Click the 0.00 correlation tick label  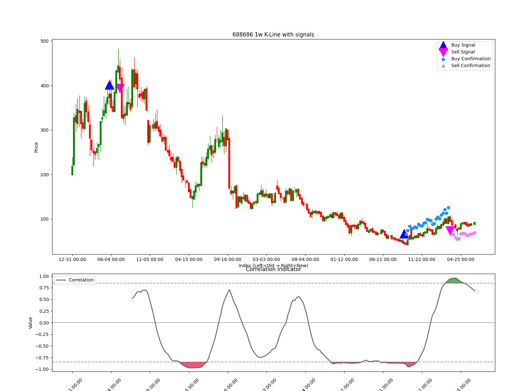(44, 323)
